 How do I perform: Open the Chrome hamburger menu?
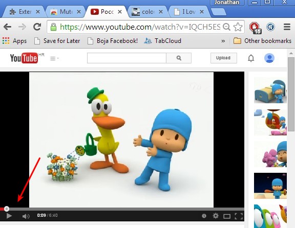[x=287, y=27]
